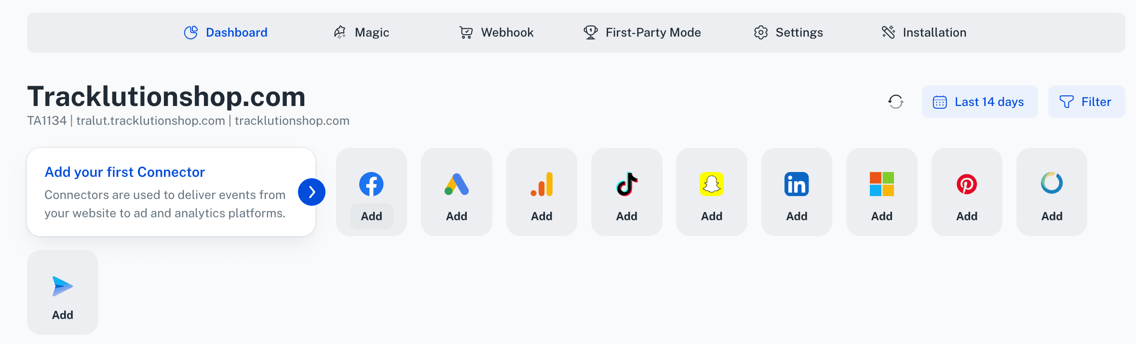
Task: Click the blue arrow next to connector card
Action: 311,192
